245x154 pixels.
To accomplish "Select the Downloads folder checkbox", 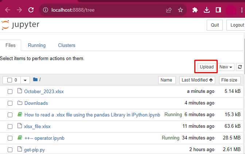I will coord(10,103).
